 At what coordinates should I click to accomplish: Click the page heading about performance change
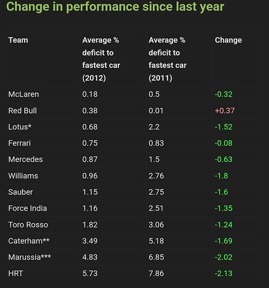115,6
